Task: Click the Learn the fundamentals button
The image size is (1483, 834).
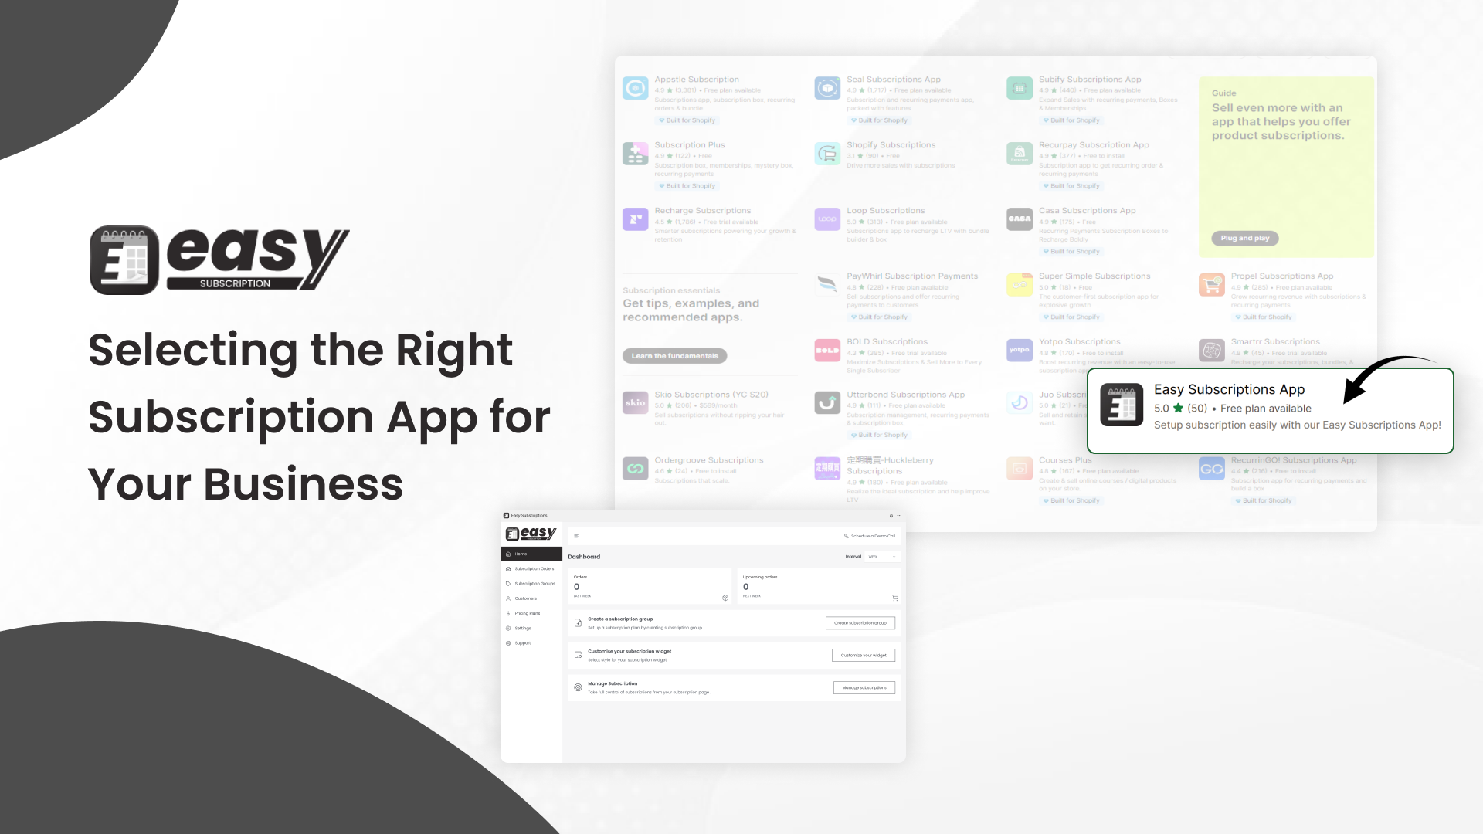Action: click(674, 355)
